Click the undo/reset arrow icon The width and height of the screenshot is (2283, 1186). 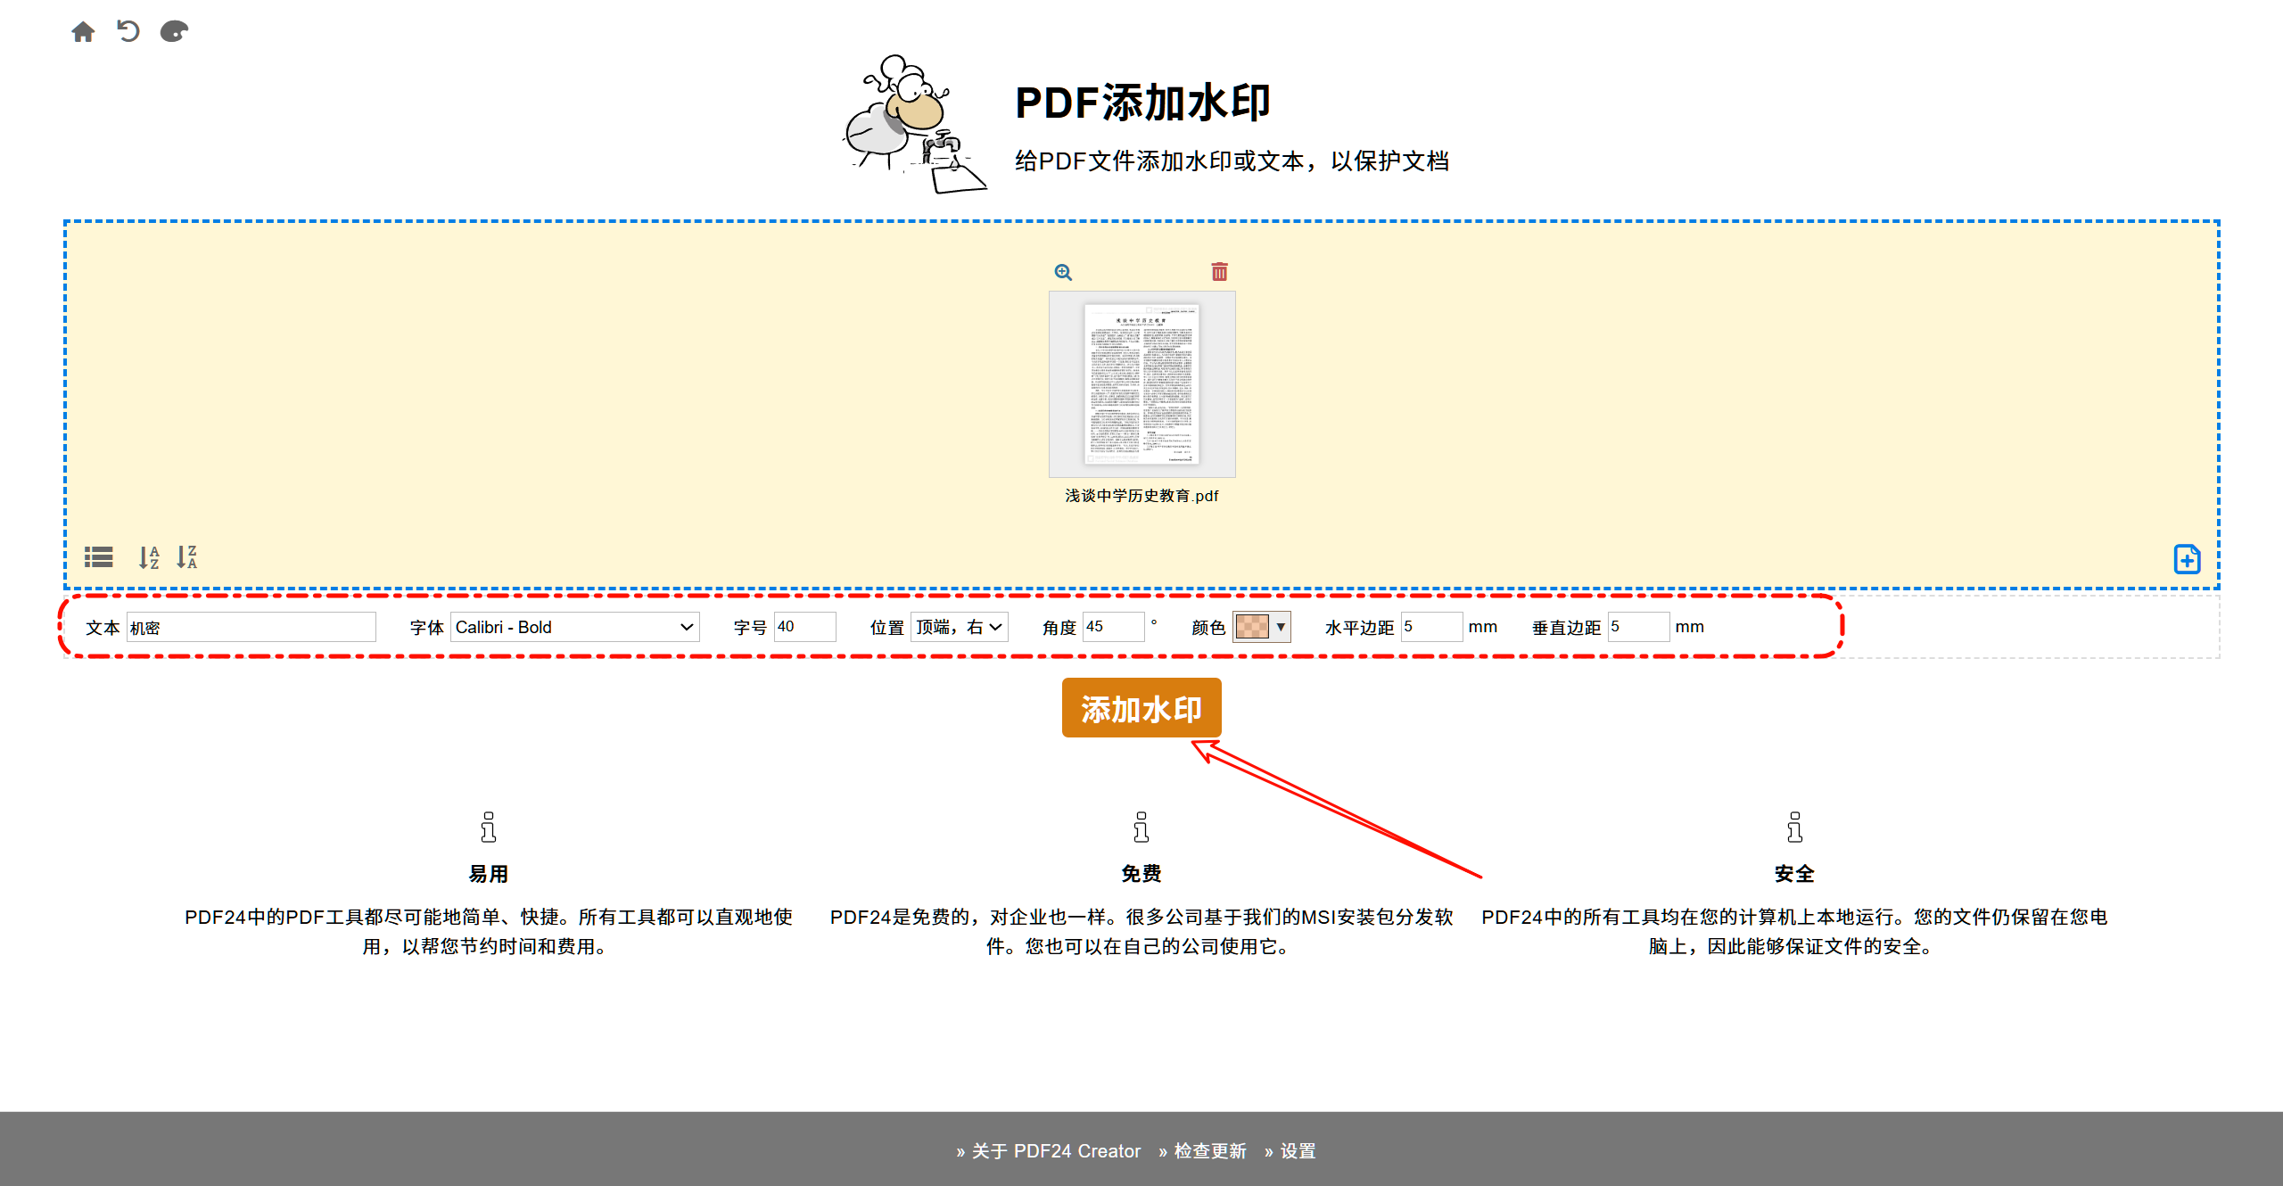pyautogui.click(x=128, y=31)
